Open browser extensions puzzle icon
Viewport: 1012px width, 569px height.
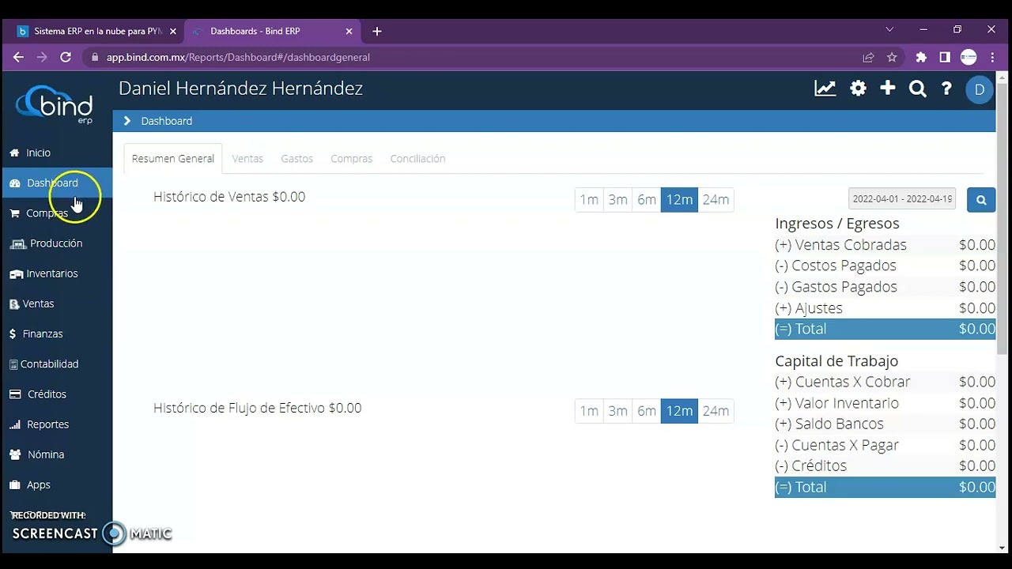[921, 57]
